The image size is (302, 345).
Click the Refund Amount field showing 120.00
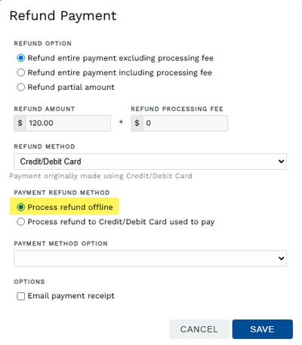pyautogui.click(x=68, y=123)
